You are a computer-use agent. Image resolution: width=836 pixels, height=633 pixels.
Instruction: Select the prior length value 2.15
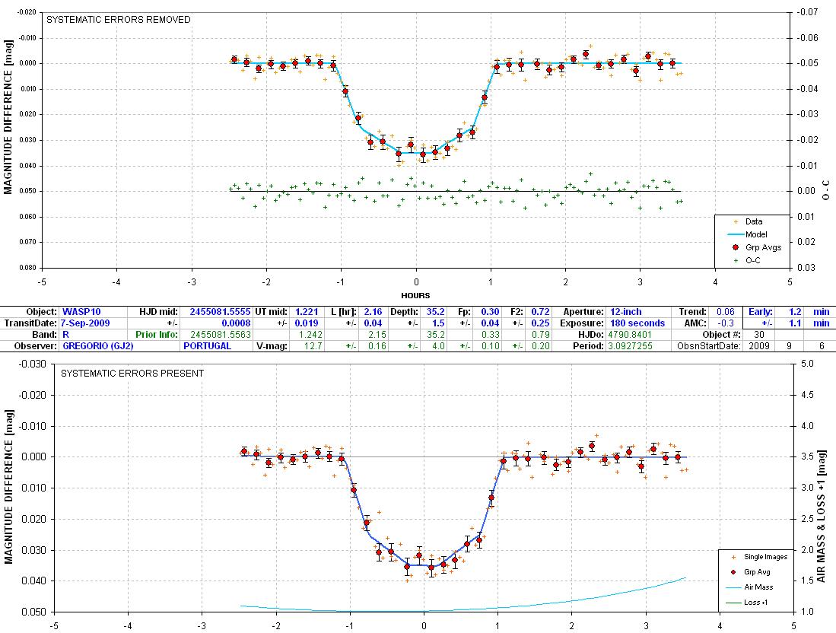point(377,334)
